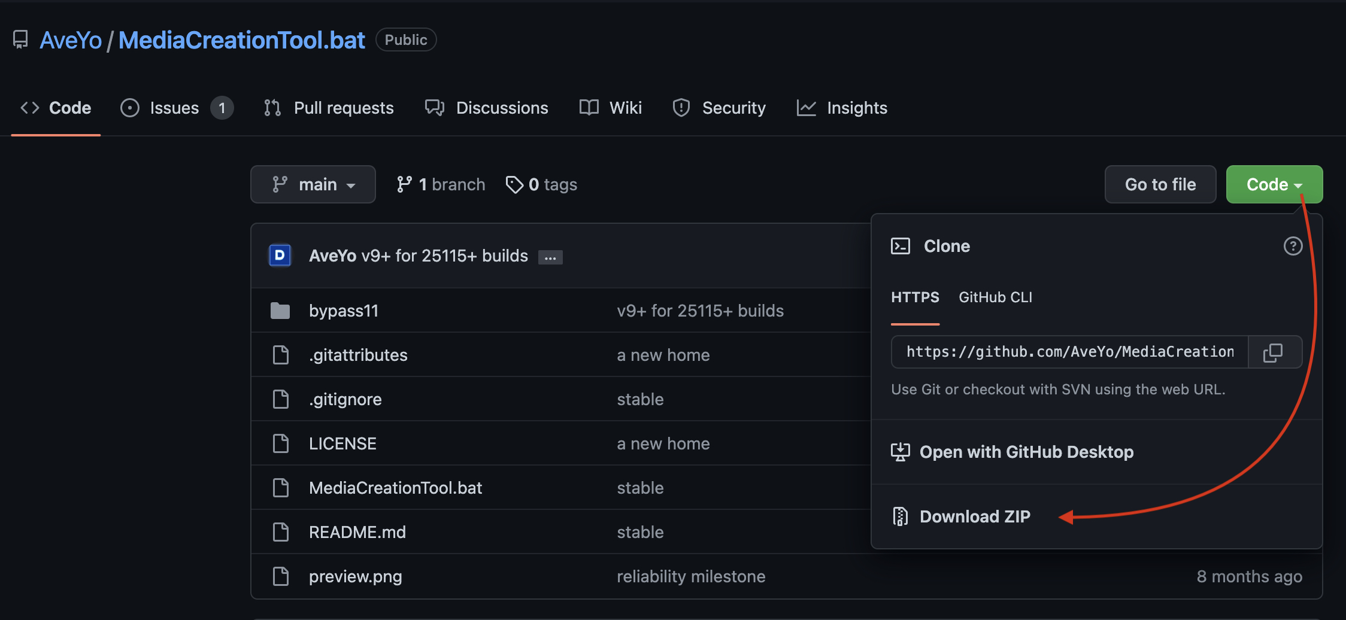
Task: View the 0 tags link
Action: [x=541, y=184]
